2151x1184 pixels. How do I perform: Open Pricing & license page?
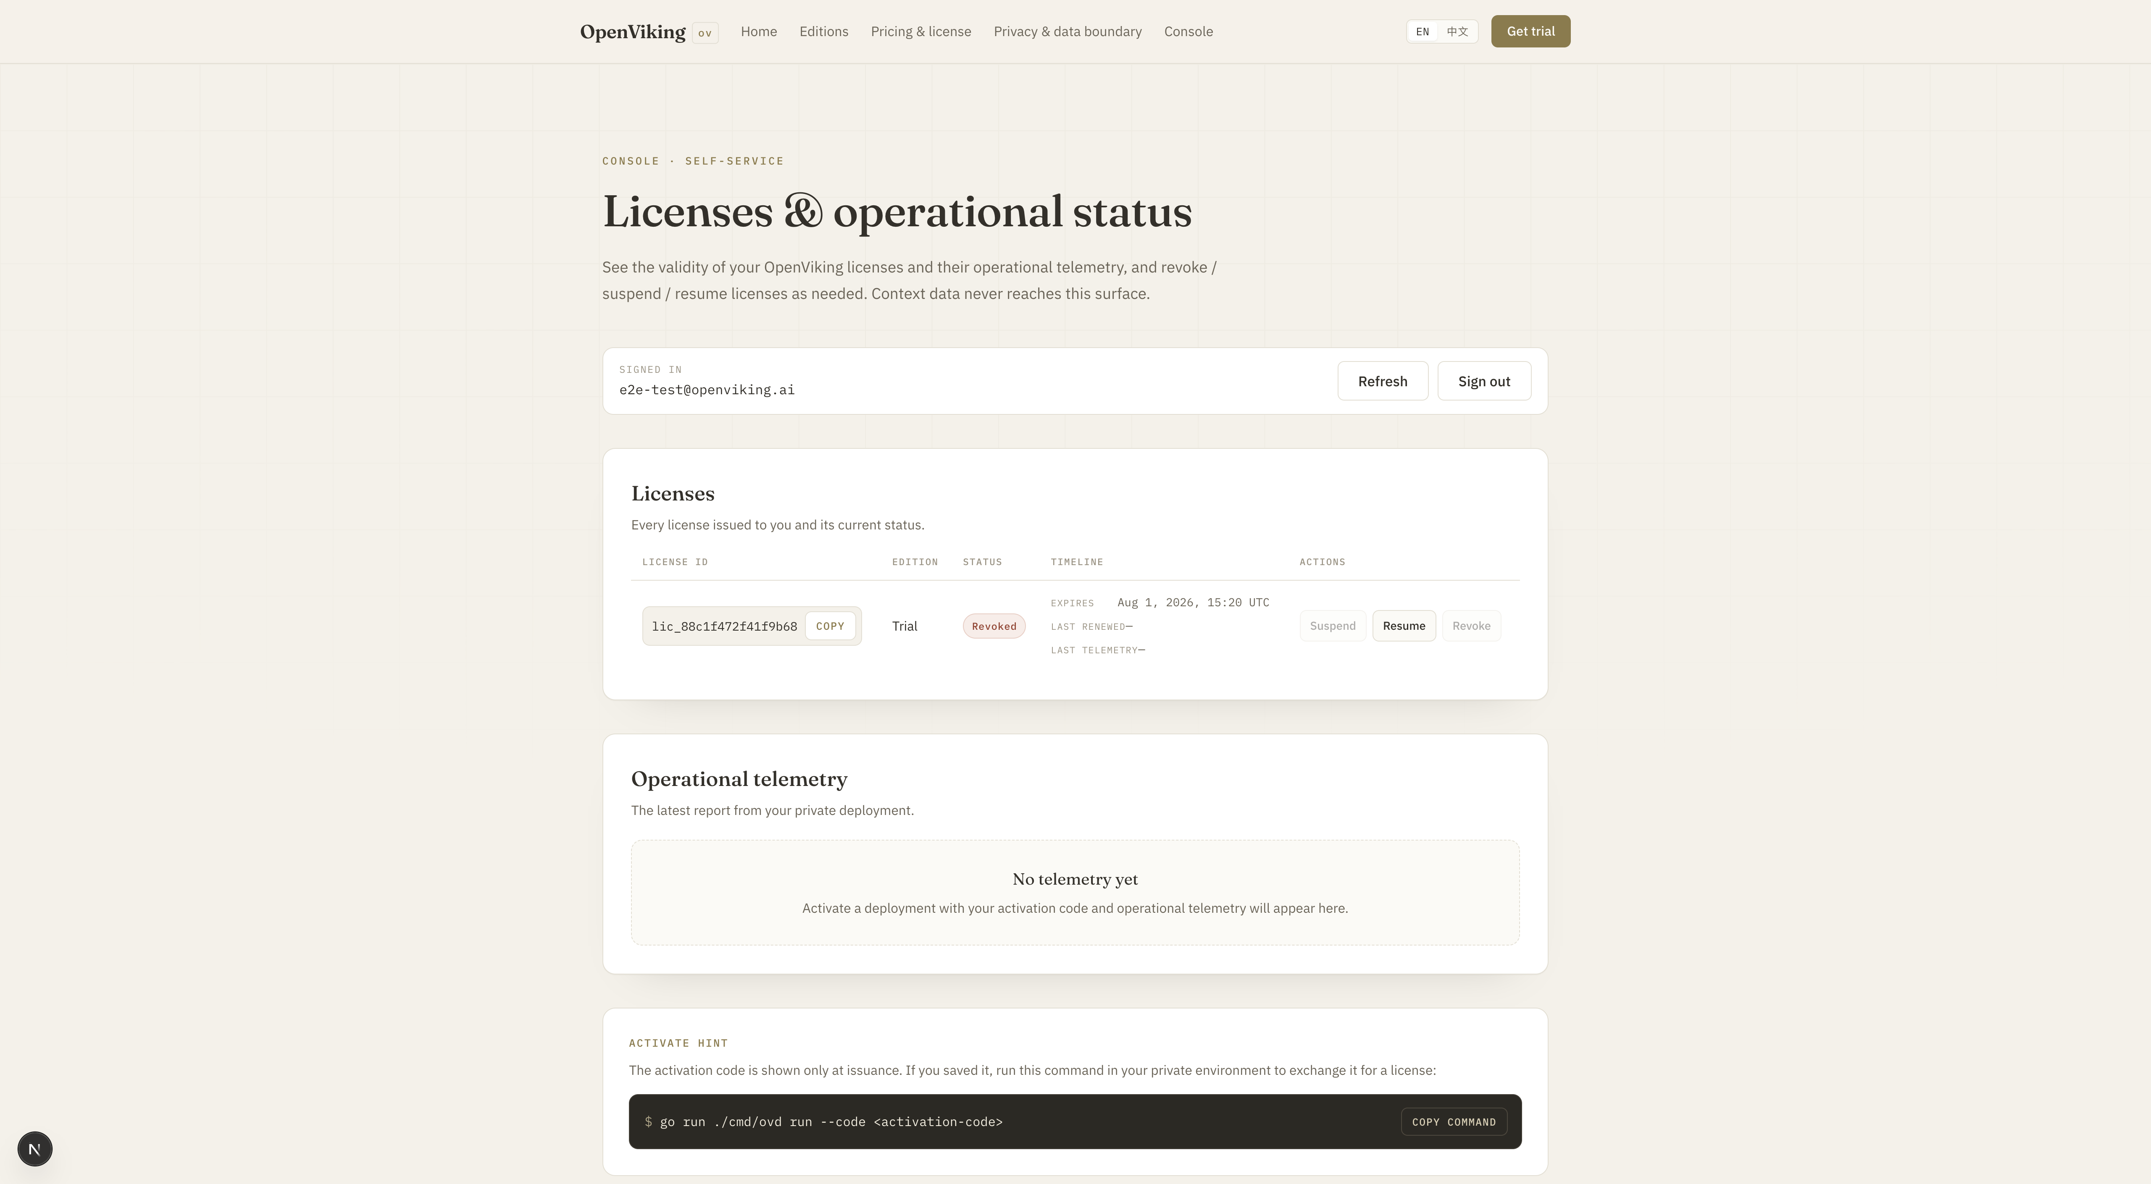(920, 32)
